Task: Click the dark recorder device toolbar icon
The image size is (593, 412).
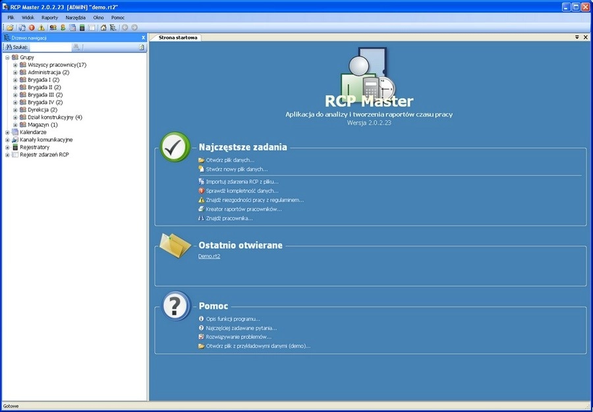Action: click(x=82, y=28)
